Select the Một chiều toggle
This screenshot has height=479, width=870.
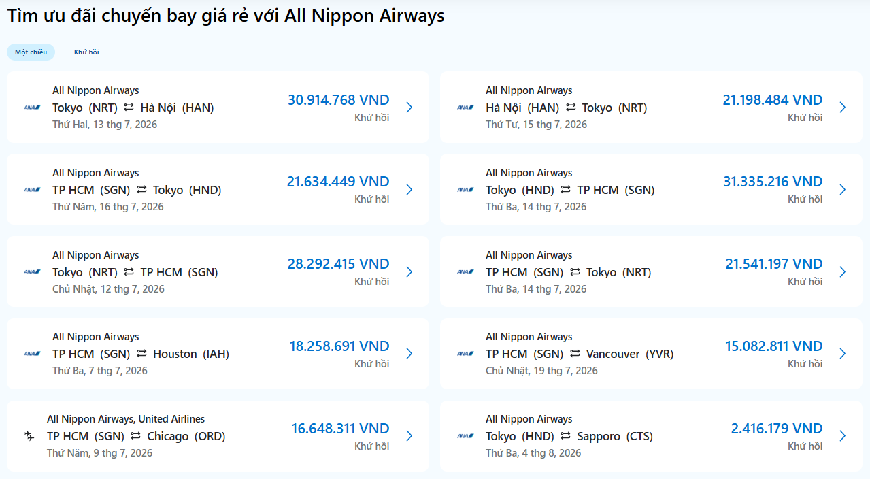tap(31, 52)
